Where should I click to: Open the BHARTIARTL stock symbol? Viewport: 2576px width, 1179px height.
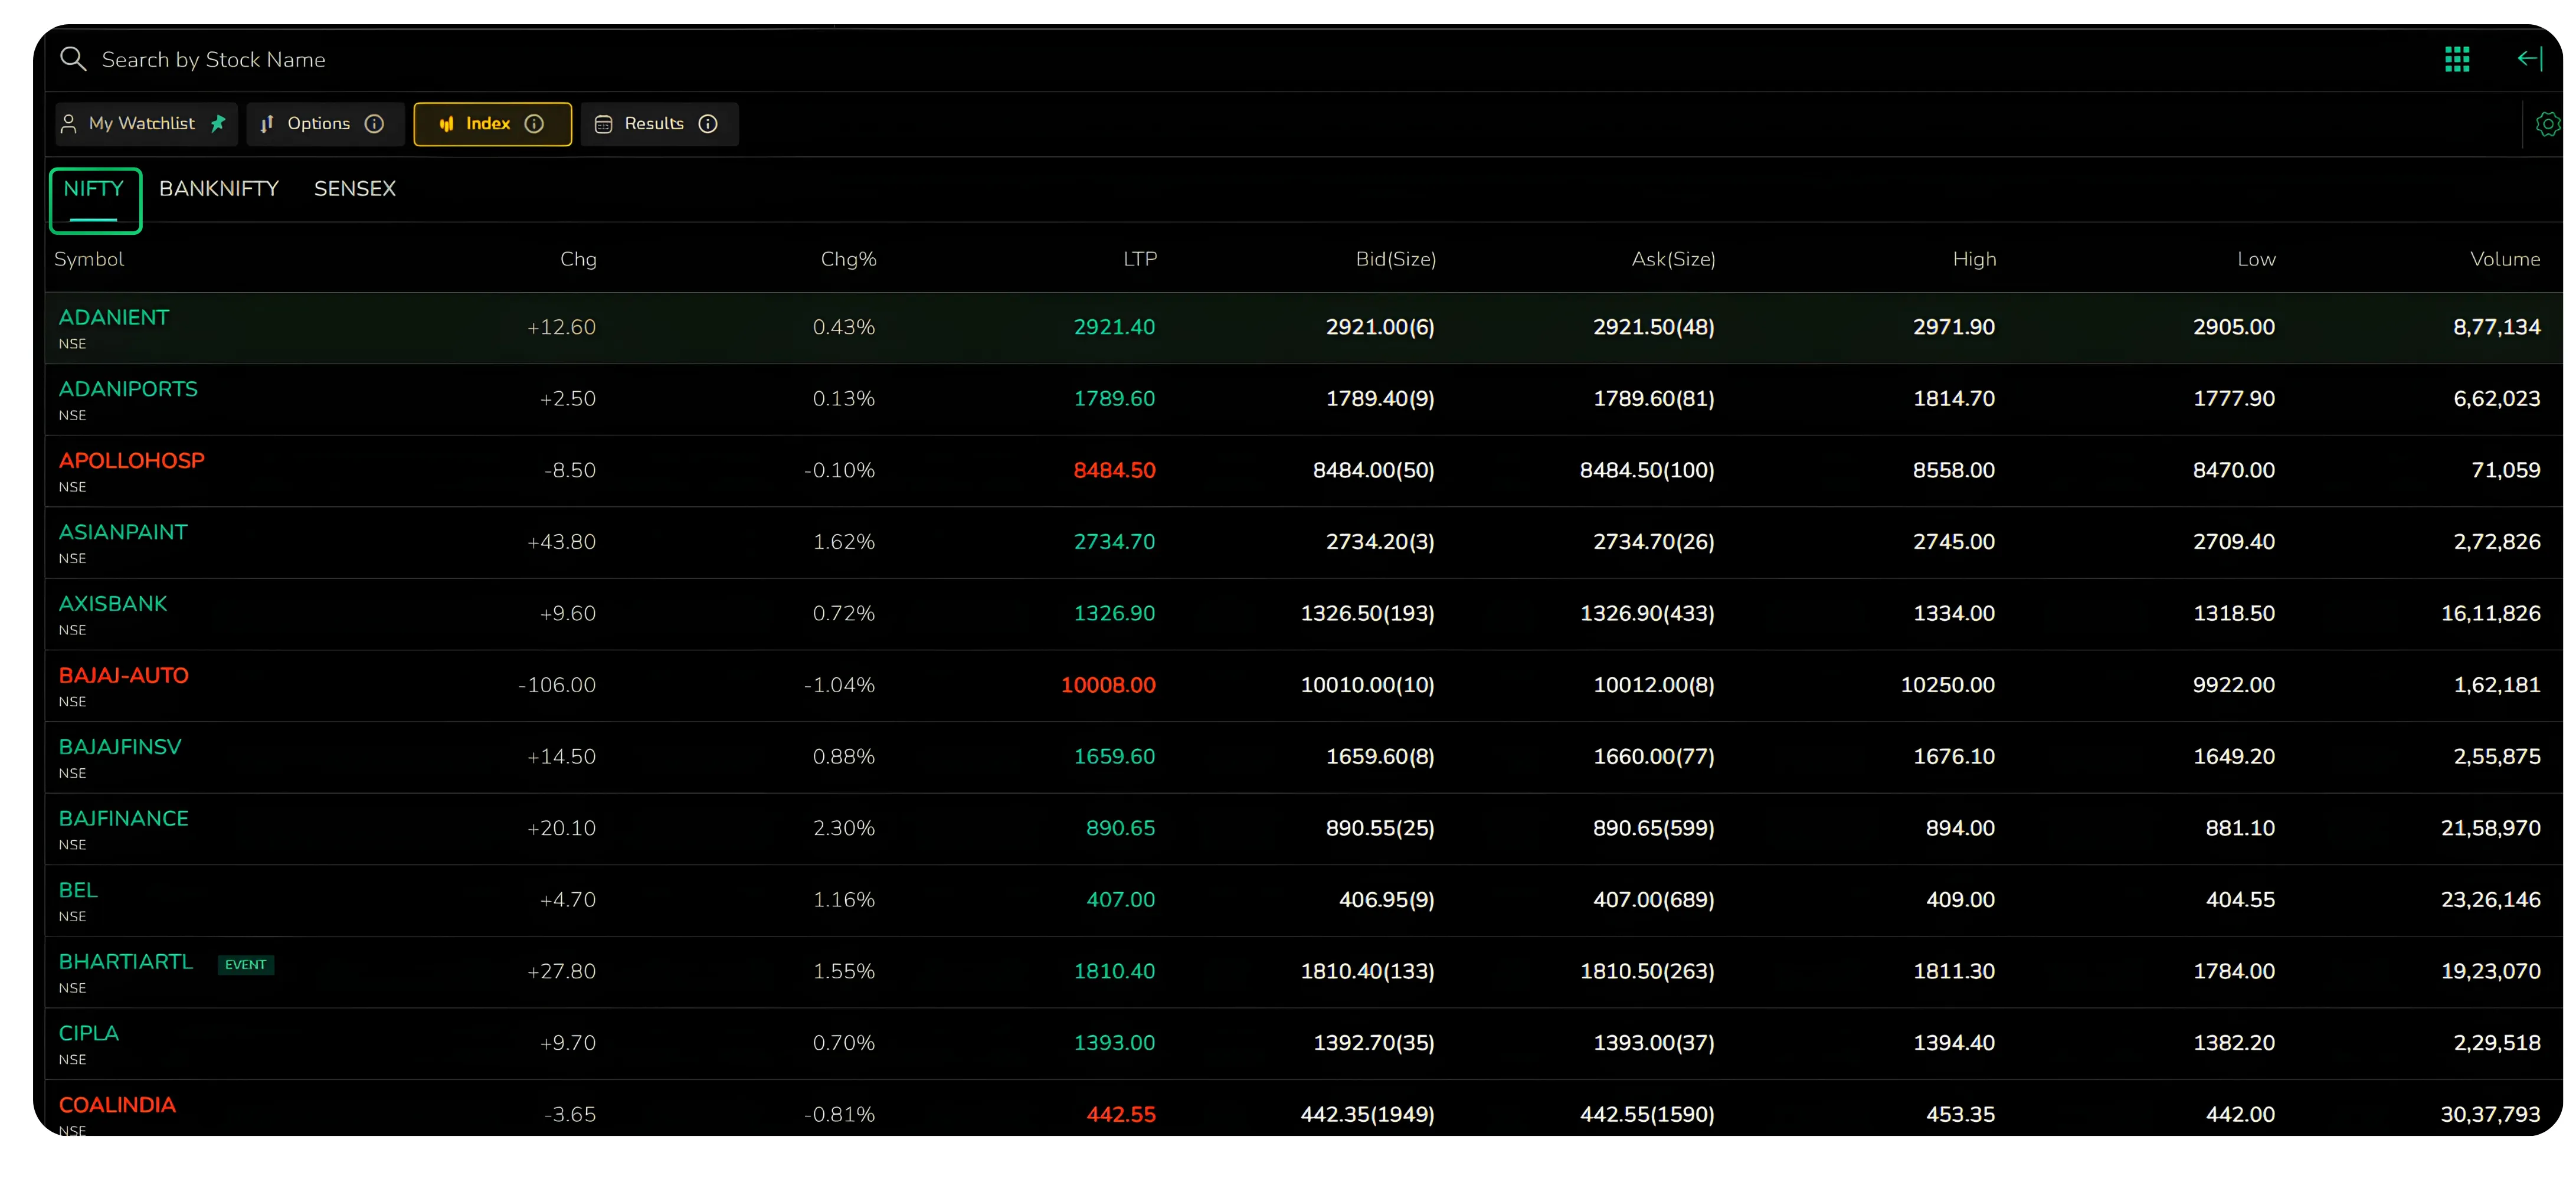click(125, 962)
